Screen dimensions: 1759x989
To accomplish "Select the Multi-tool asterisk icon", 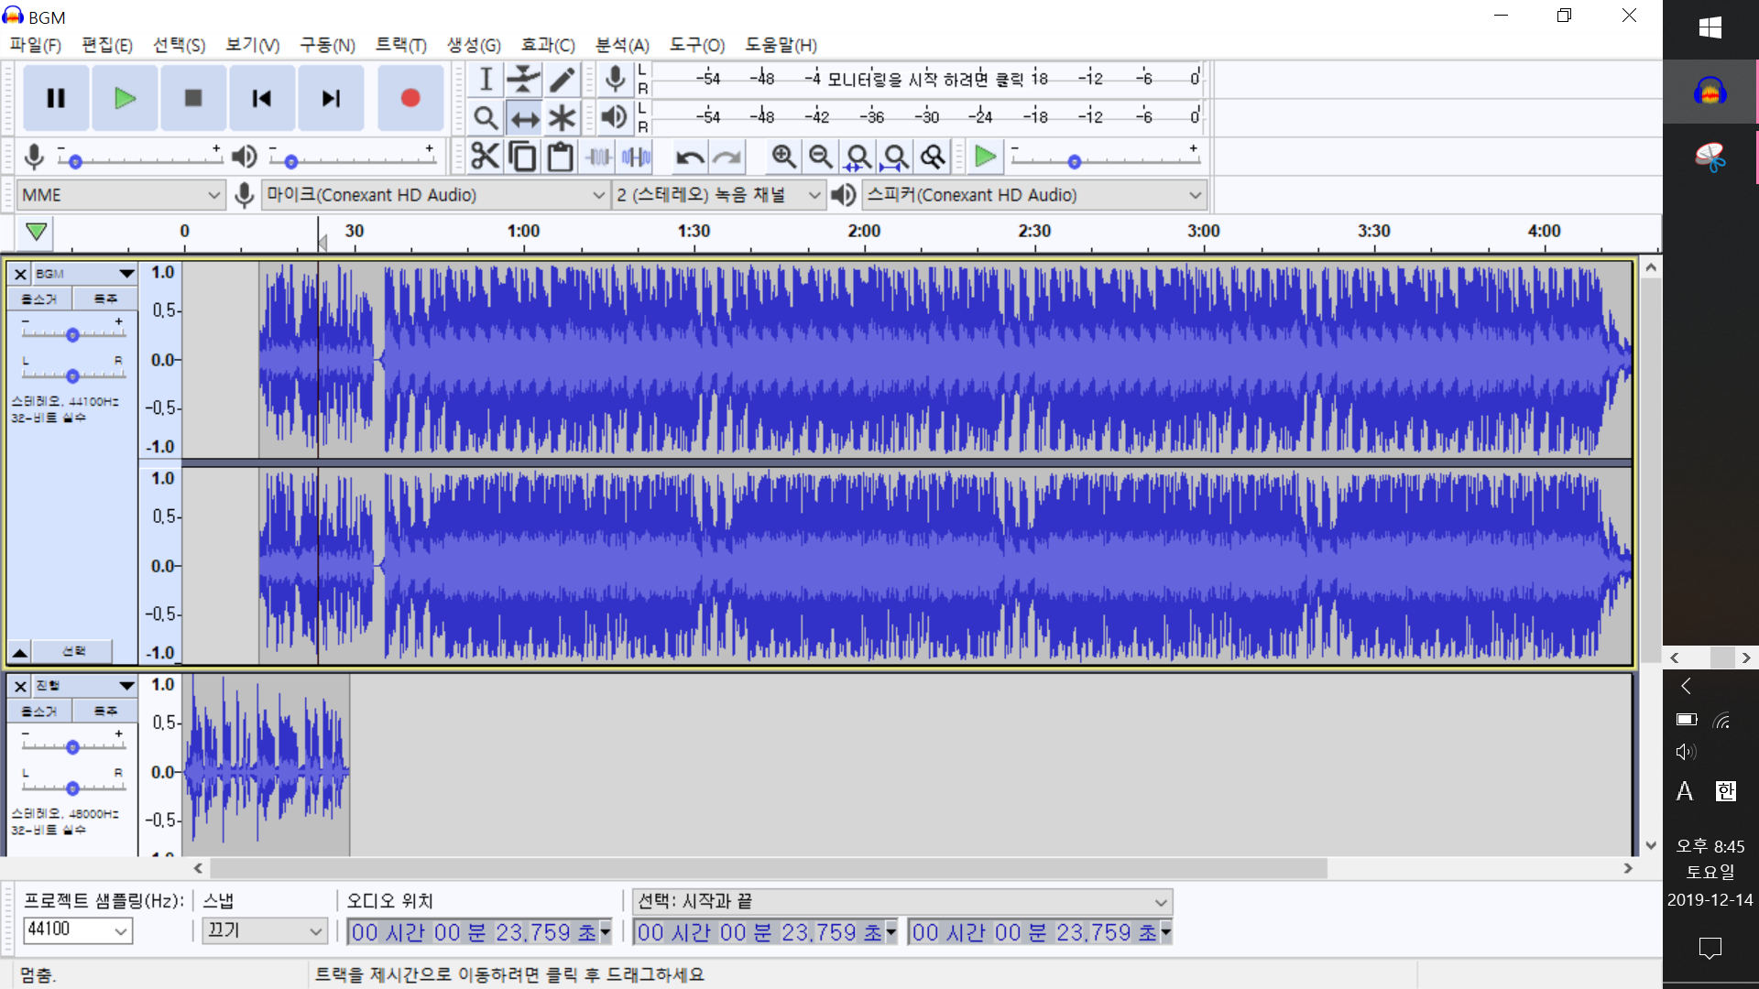I will click(562, 118).
